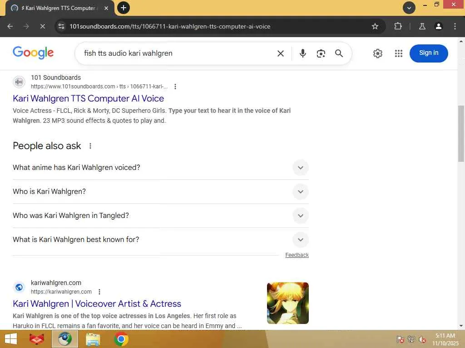The height and width of the screenshot is (348, 465).
Task: Open more options for 101 Soundboards result
Action: coord(175,87)
